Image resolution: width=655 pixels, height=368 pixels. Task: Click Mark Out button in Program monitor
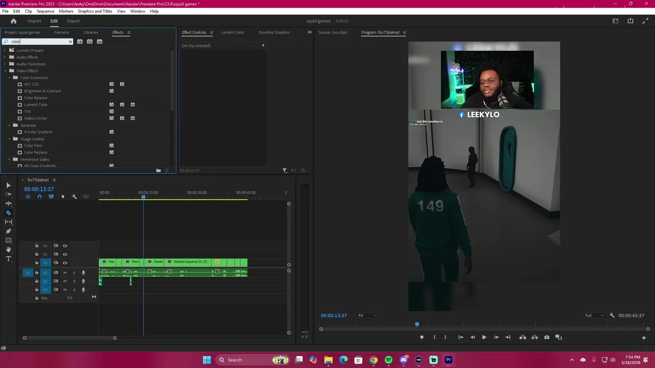coord(445,337)
